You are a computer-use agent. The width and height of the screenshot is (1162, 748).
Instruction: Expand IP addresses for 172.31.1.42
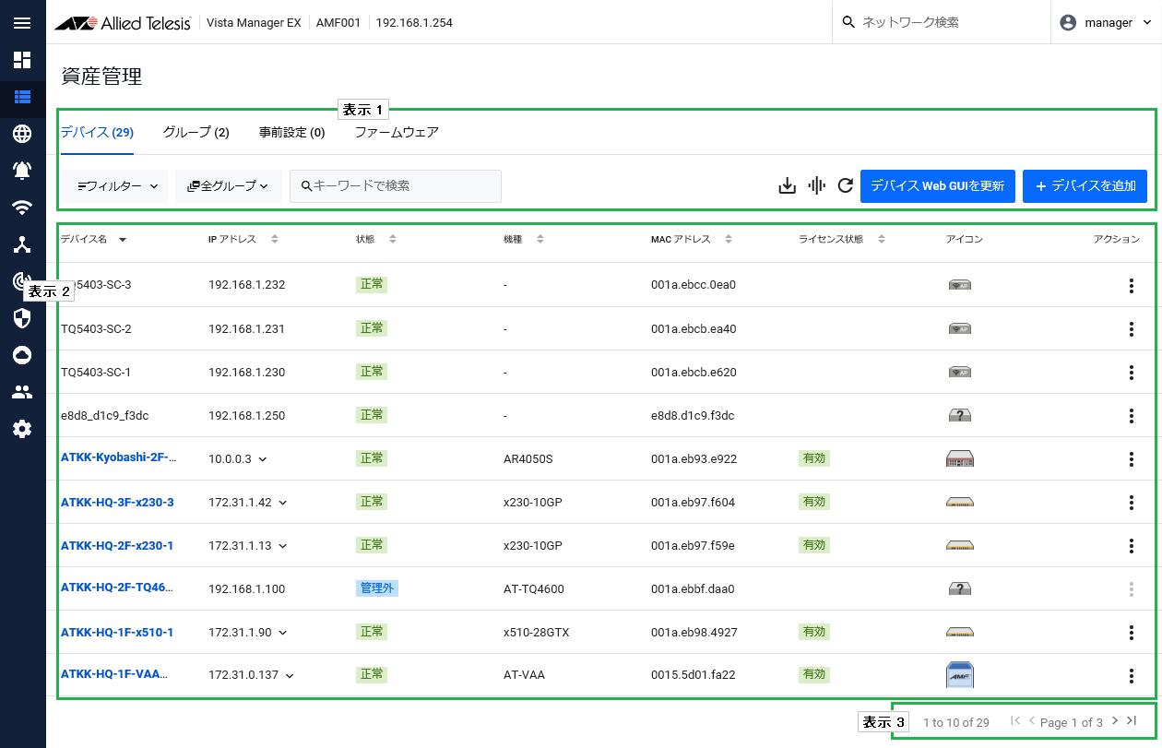coord(282,503)
